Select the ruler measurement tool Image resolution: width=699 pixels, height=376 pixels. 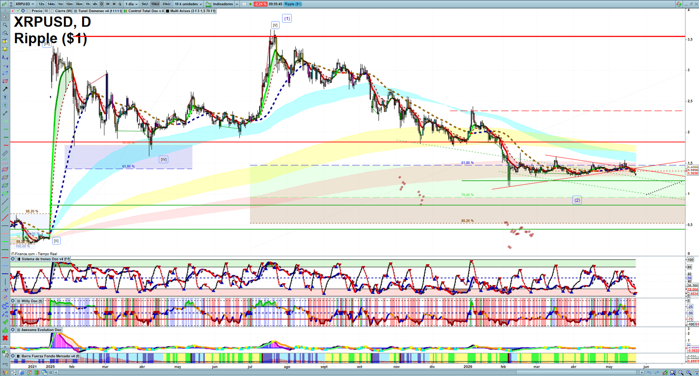[5, 153]
